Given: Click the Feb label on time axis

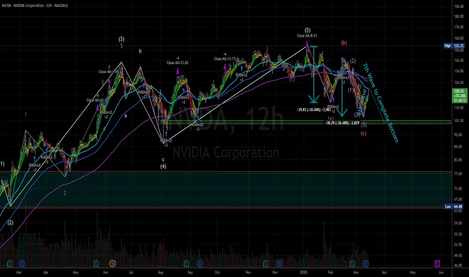Looking at the screenshot, I should click(x=330, y=272).
